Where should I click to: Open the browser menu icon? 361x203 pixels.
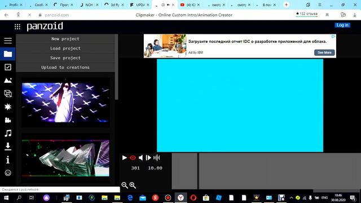click(320, 5)
